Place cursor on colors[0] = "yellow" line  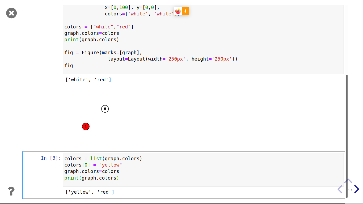(x=93, y=165)
